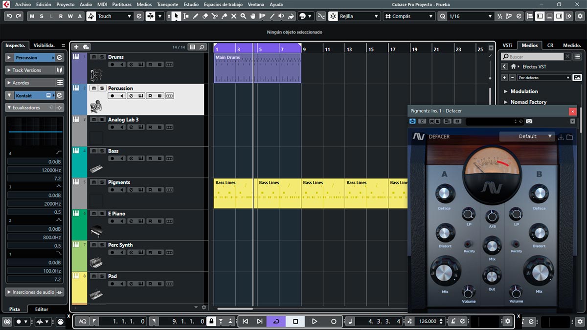587x330 pixels.
Task: Open the Compás grid type dropdown
Action: coord(408,16)
